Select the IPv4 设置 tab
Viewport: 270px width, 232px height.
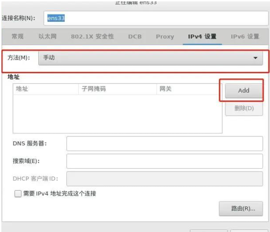[202, 36]
